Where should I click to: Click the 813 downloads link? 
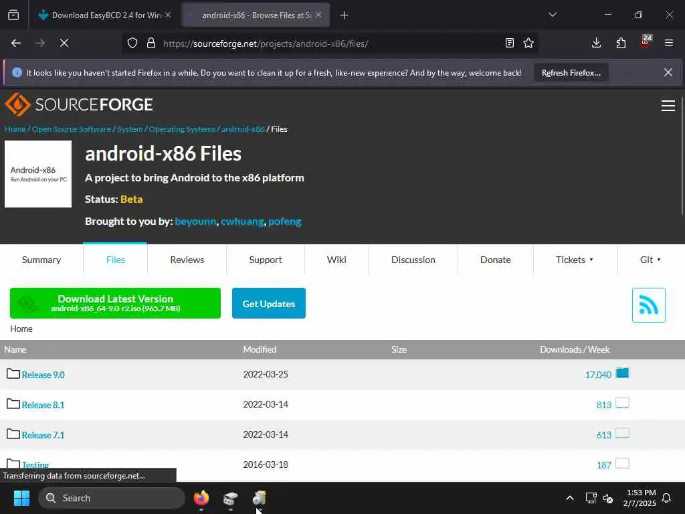pyautogui.click(x=604, y=405)
